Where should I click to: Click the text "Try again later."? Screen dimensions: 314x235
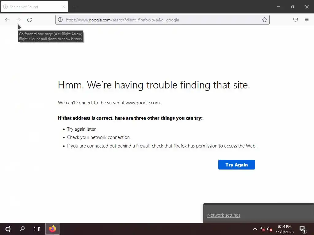coord(82,129)
